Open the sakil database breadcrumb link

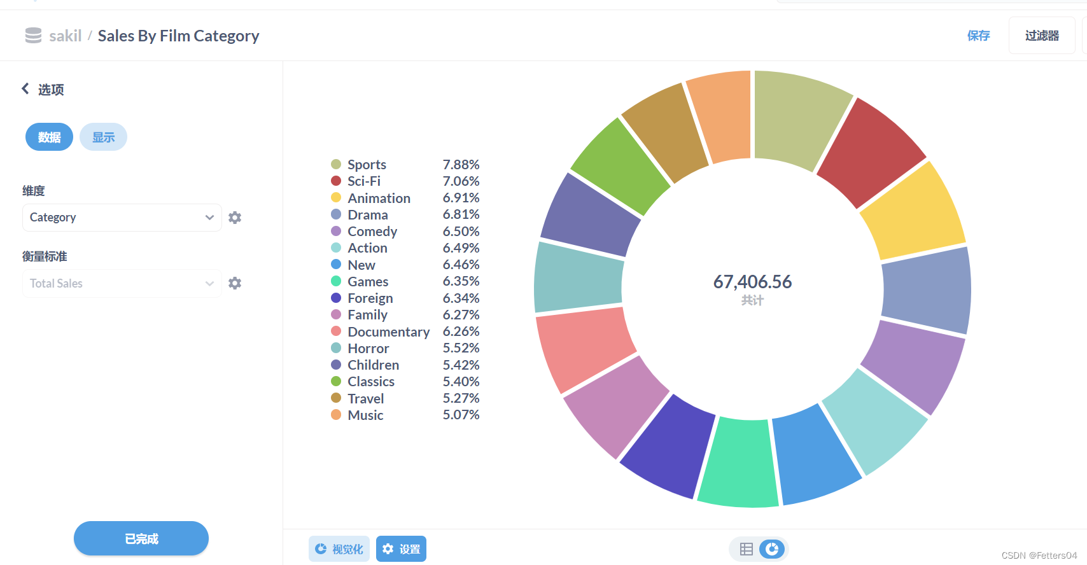66,36
